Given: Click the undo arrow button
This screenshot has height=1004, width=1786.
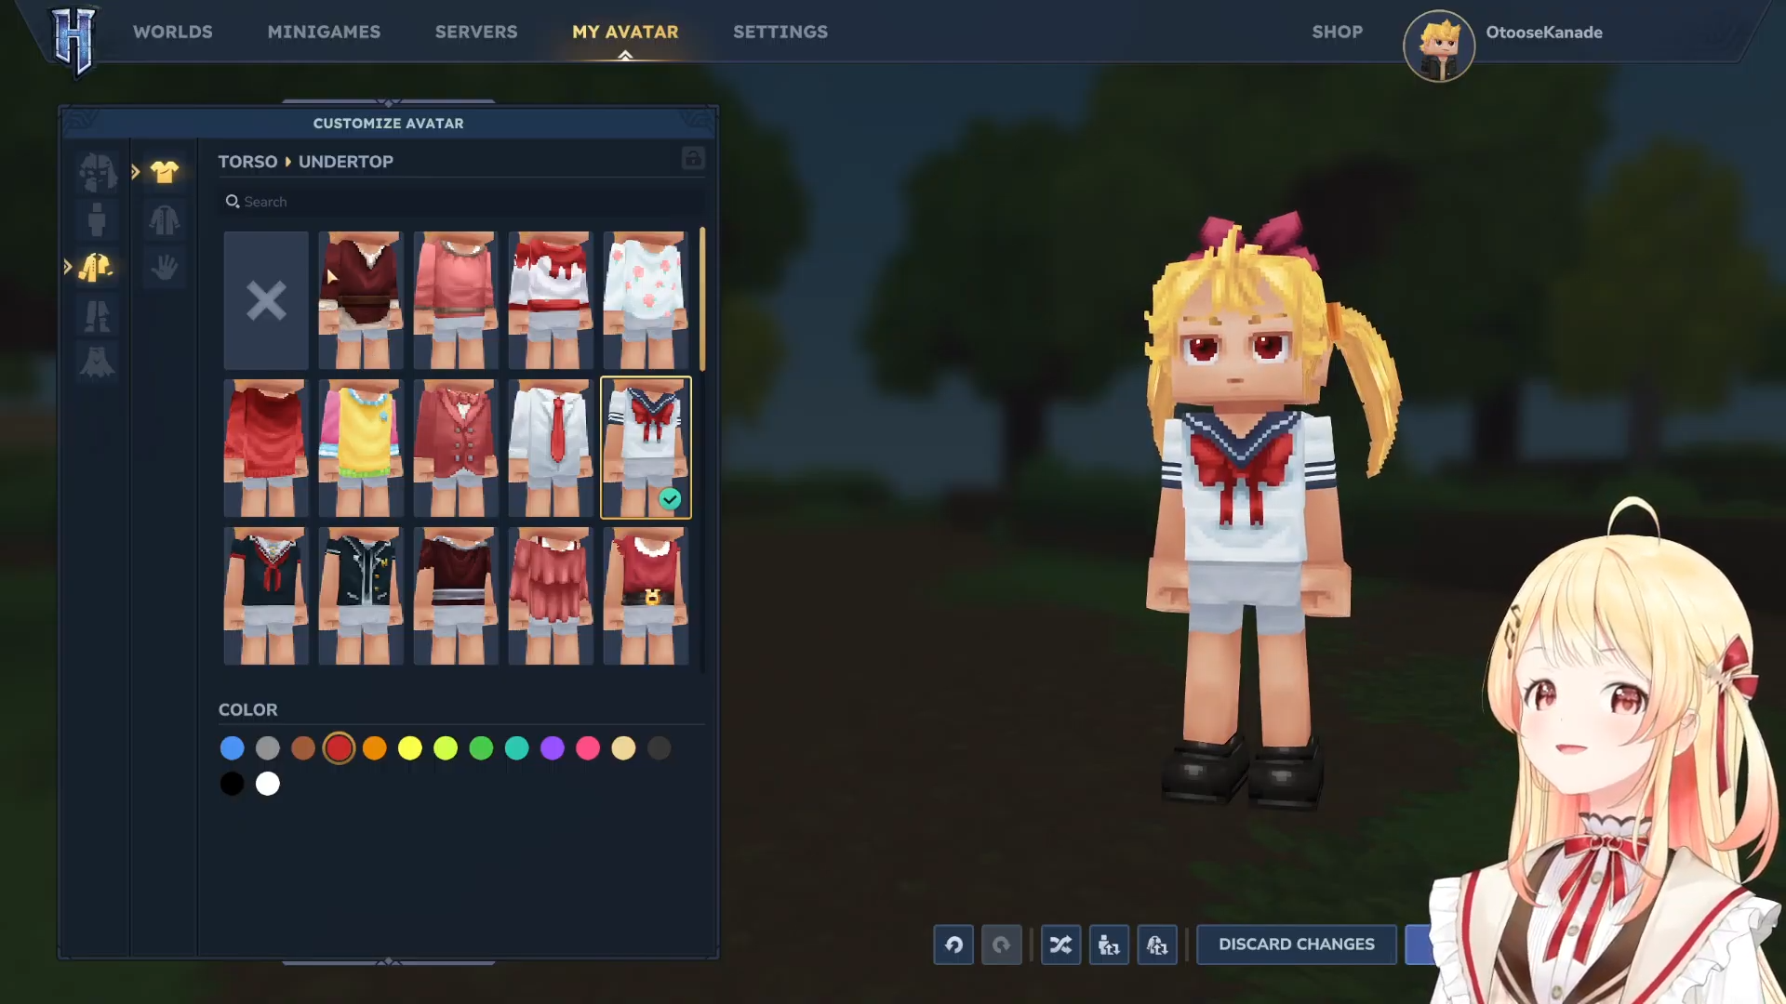Looking at the screenshot, I should [x=953, y=945].
